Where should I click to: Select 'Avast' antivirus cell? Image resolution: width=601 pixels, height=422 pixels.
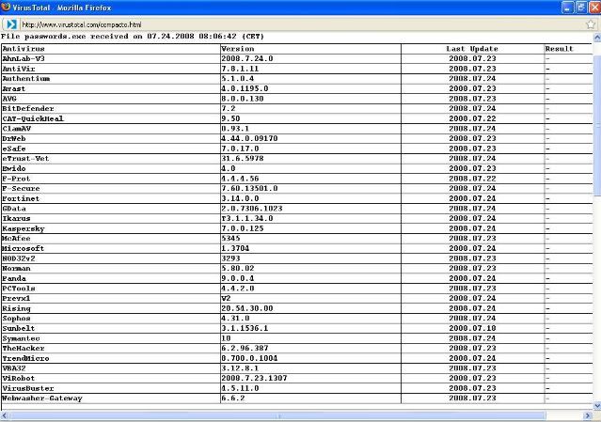coord(111,88)
